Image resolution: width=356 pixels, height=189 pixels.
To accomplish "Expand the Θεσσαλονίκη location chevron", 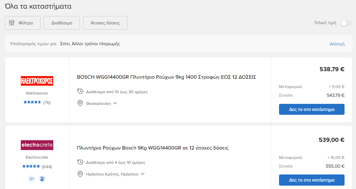I will 115,103.
